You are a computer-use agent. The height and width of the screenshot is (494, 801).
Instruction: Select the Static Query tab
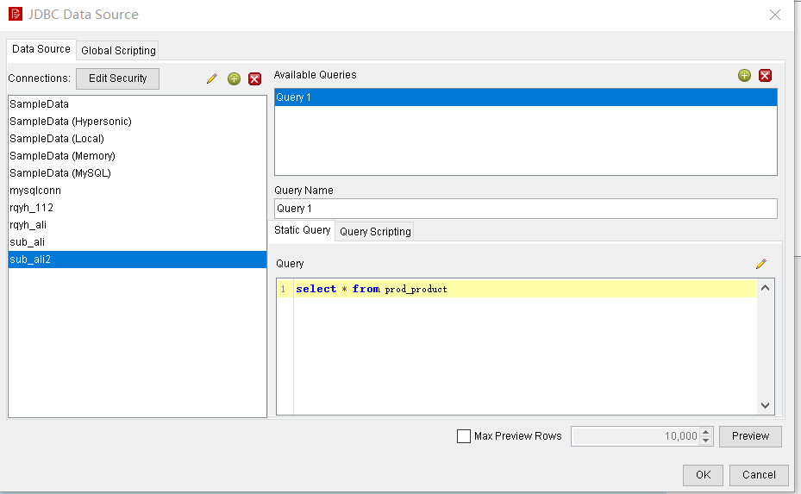[x=302, y=230]
